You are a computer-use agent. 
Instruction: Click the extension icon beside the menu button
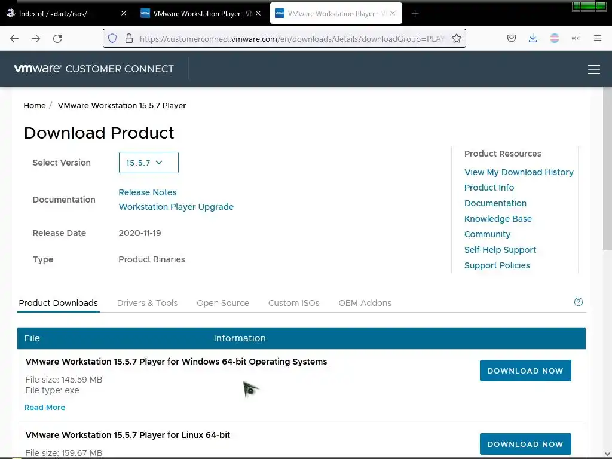tap(576, 38)
